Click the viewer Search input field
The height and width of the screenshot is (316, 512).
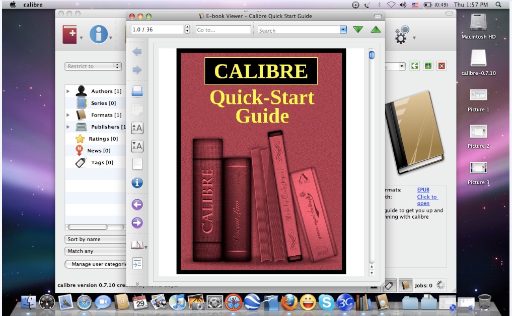click(x=299, y=30)
